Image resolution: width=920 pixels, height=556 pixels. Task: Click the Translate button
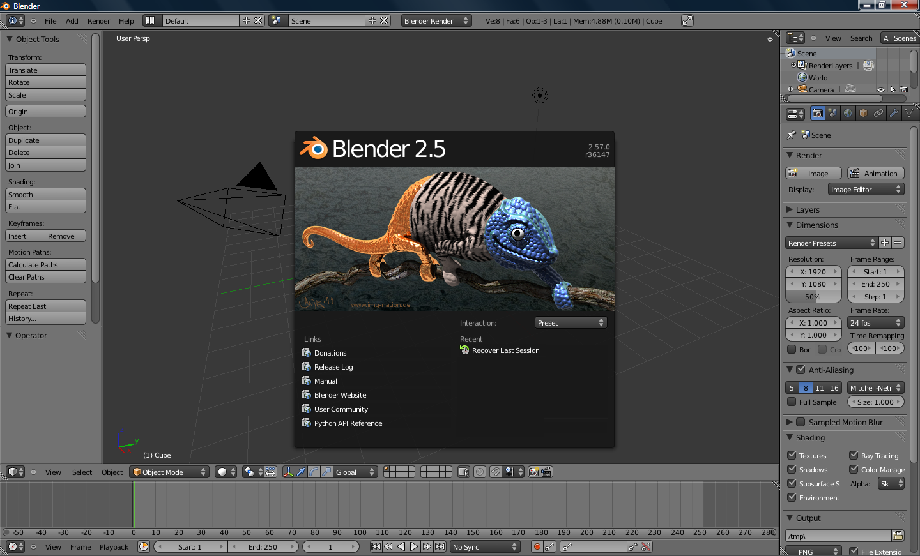pos(45,70)
